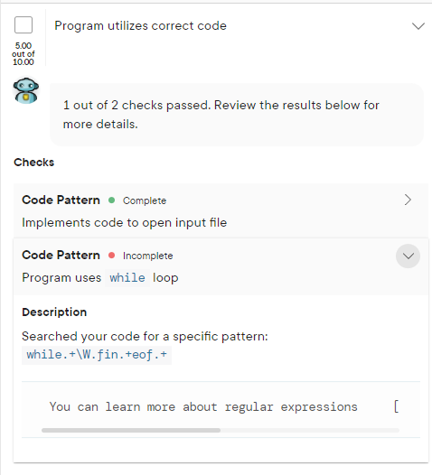This screenshot has width=432, height=475.
Task: Click the '5.00 out of 10.00' score
Action: click(23, 54)
